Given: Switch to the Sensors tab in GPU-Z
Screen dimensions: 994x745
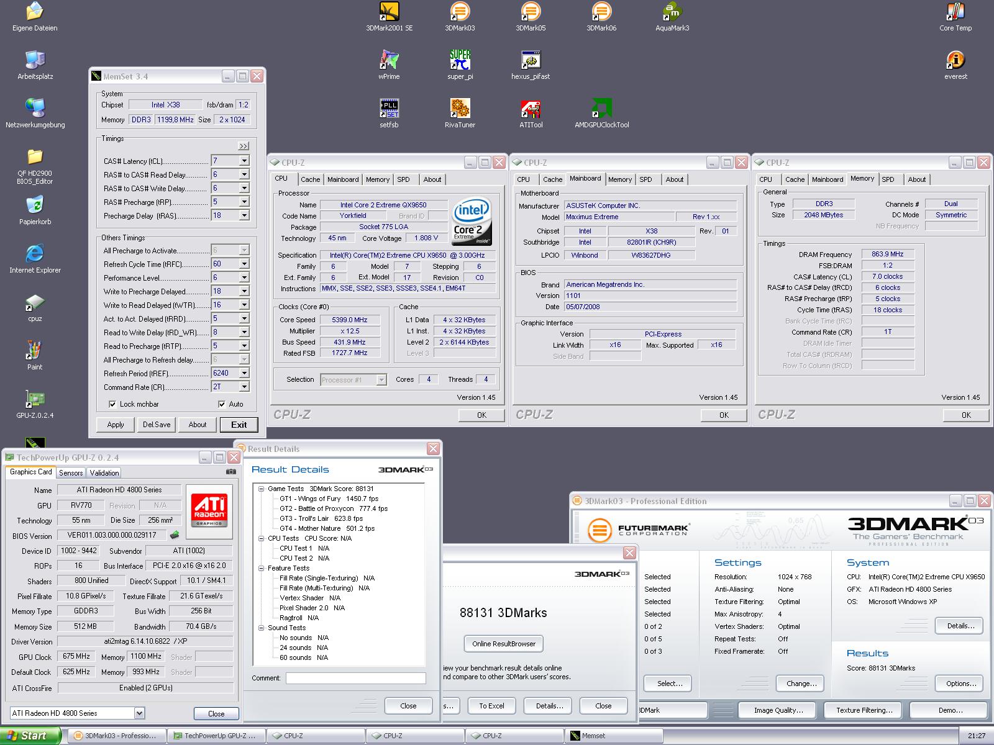Looking at the screenshot, I should [71, 473].
